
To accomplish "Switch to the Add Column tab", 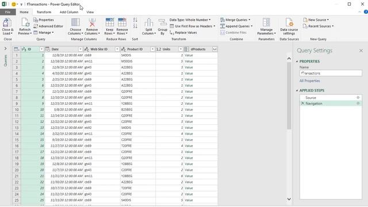I will pyautogui.click(x=69, y=12).
